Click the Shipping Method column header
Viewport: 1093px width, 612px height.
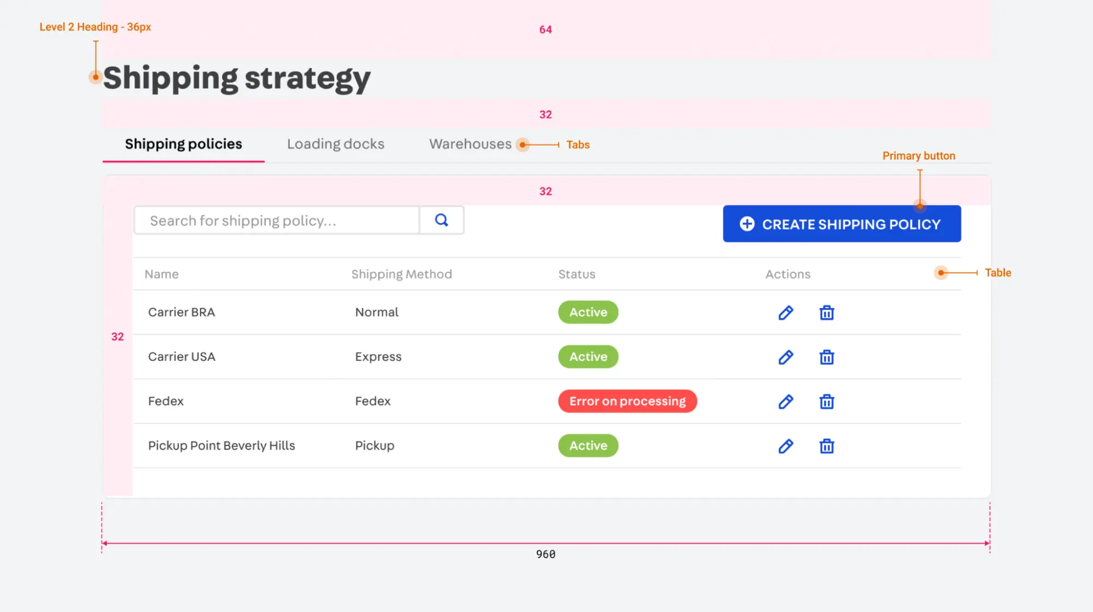tap(401, 274)
